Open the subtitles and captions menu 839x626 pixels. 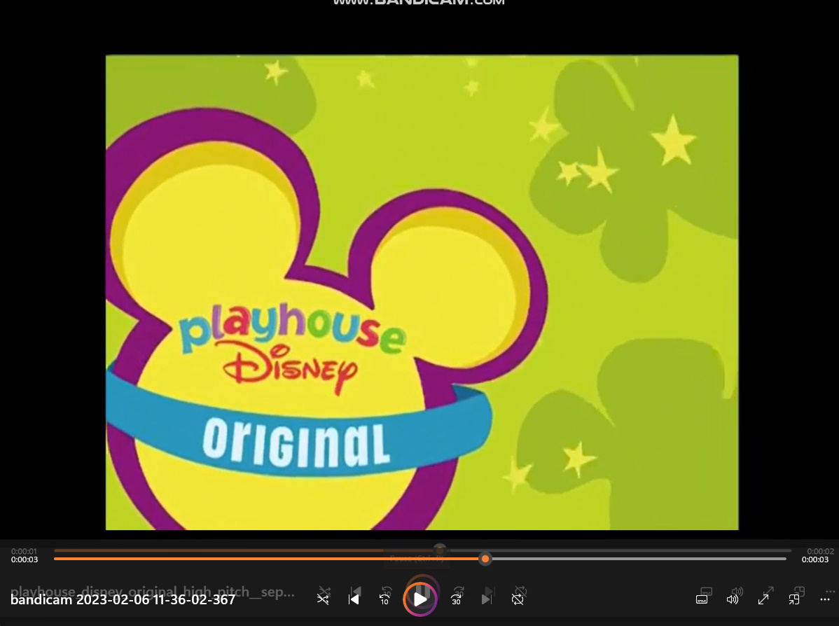702,599
